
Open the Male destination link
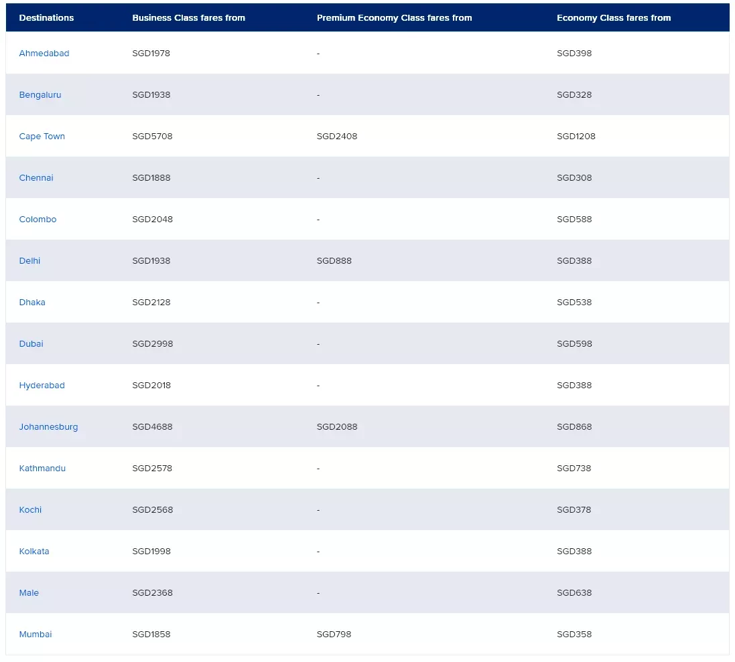pyautogui.click(x=29, y=592)
